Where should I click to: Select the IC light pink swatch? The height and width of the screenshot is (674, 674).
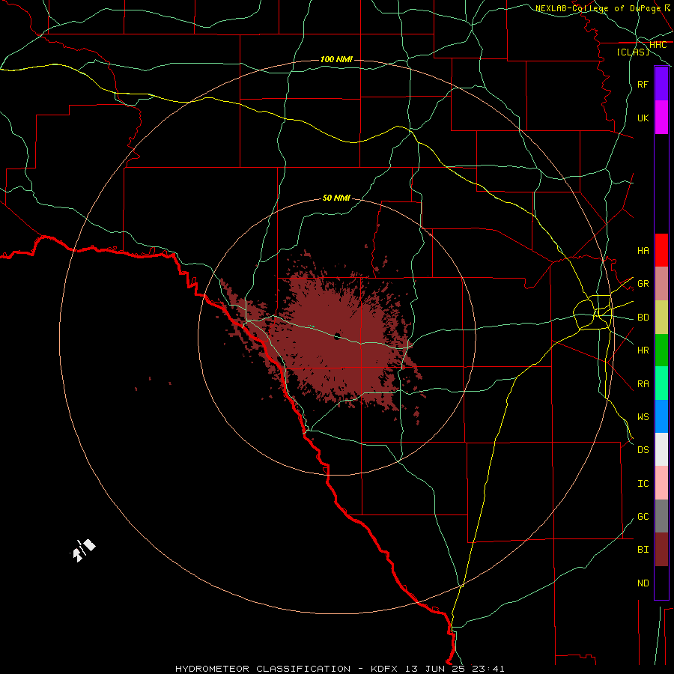click(661, 483)
